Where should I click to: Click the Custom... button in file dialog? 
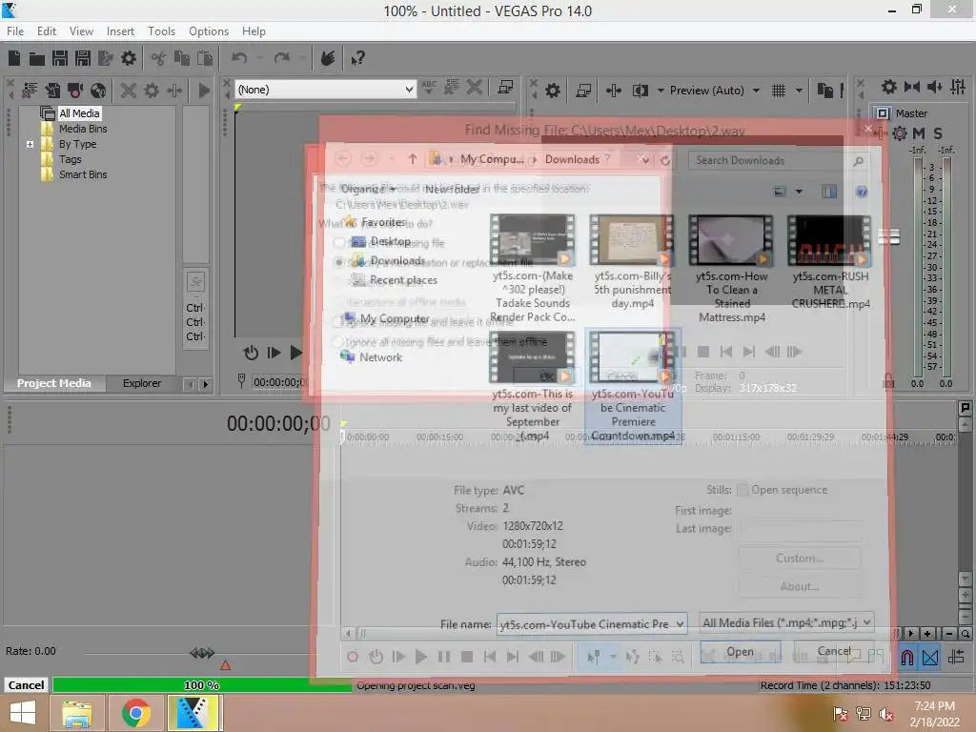pos(800,559)
